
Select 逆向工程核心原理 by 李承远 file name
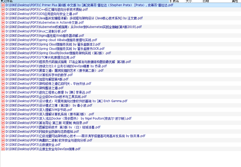[x=48, y=92]
